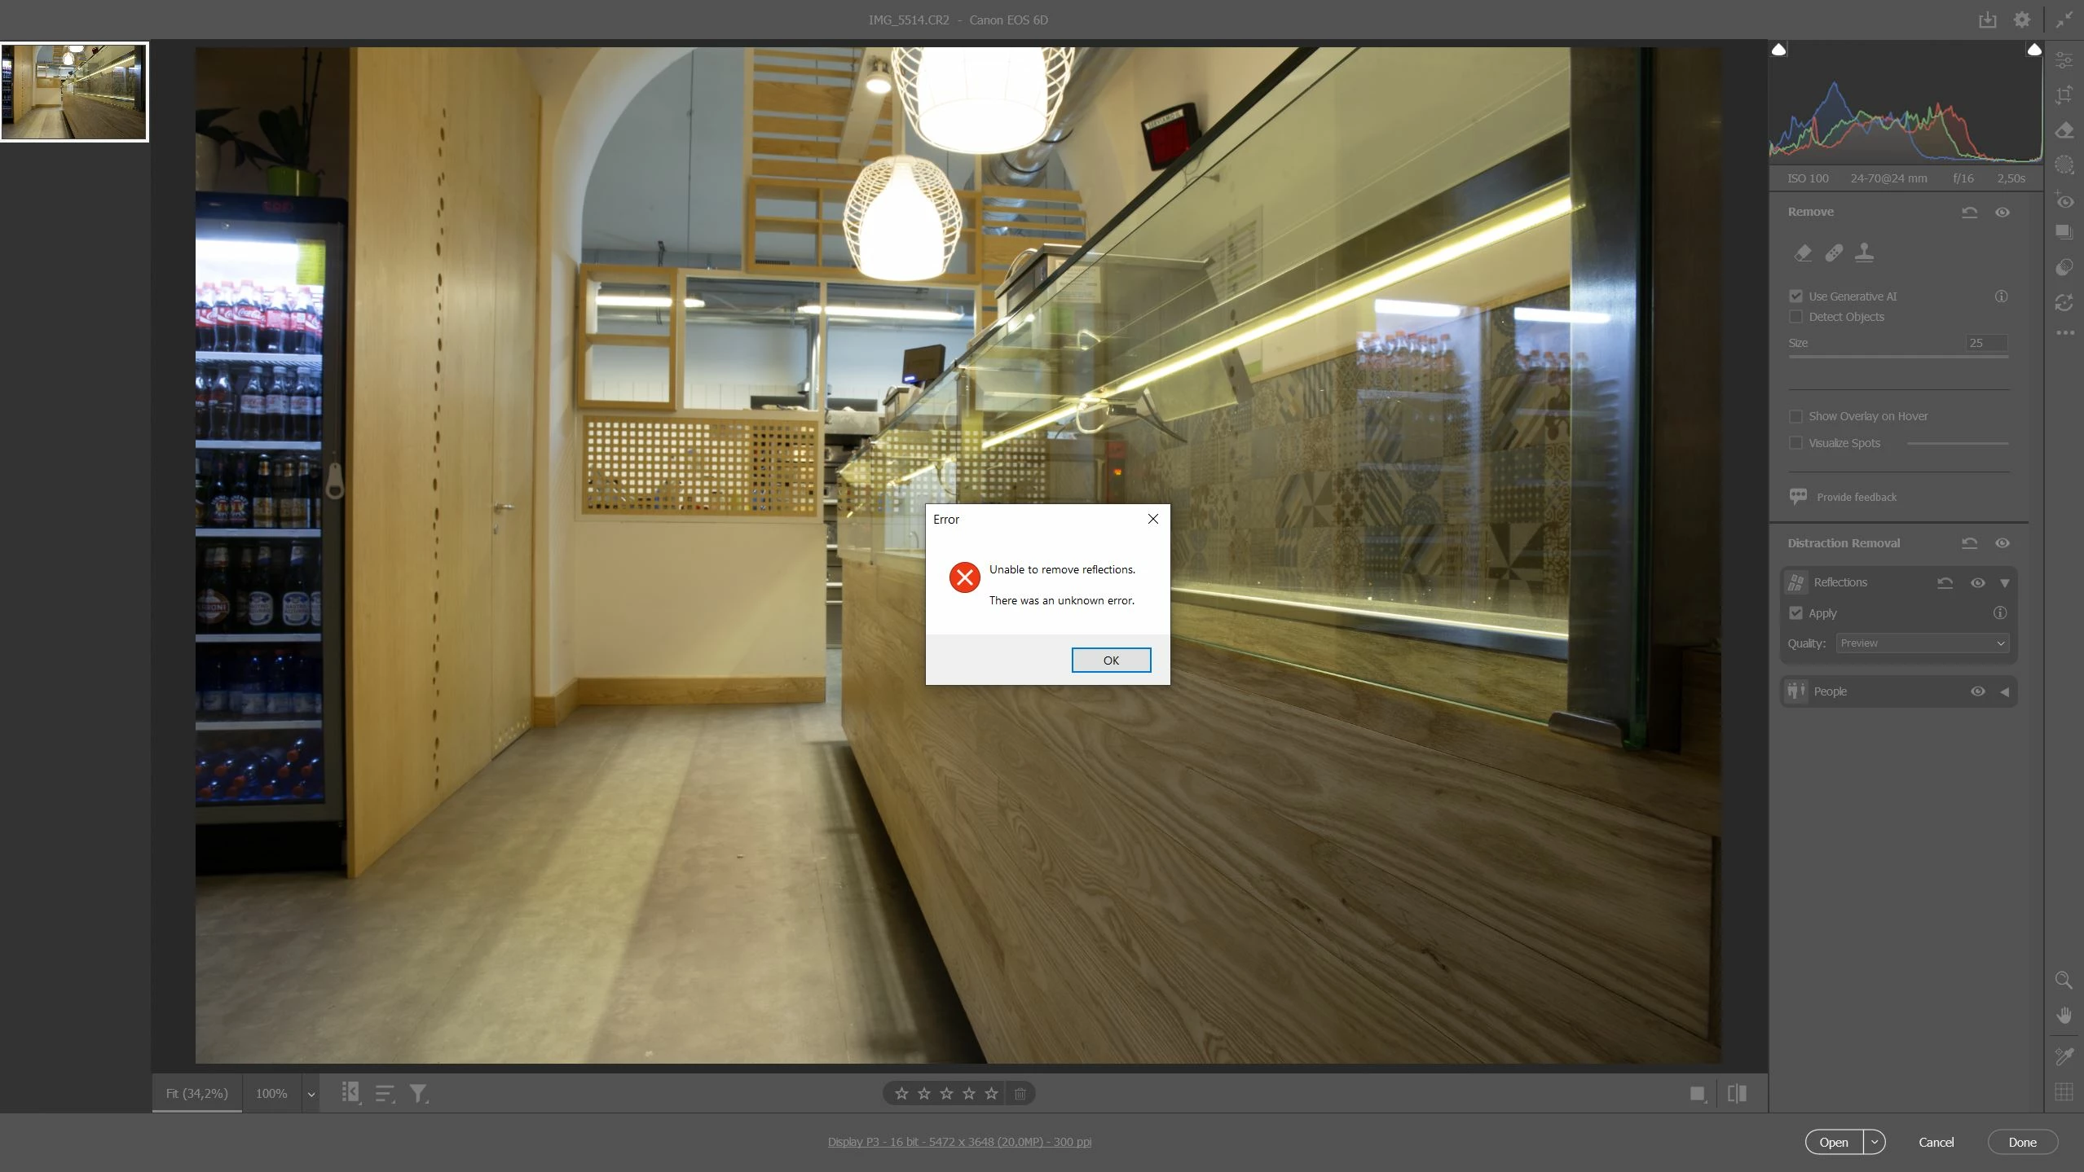Viewport: 2084px width, 1172px height.
Task: Click the filter funnel icon
Action: click(x=418, y=1094)
